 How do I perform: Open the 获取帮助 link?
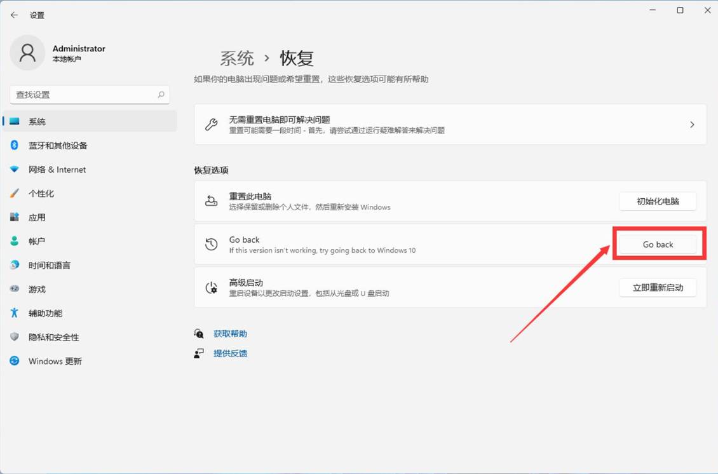(x=230, y=334)
